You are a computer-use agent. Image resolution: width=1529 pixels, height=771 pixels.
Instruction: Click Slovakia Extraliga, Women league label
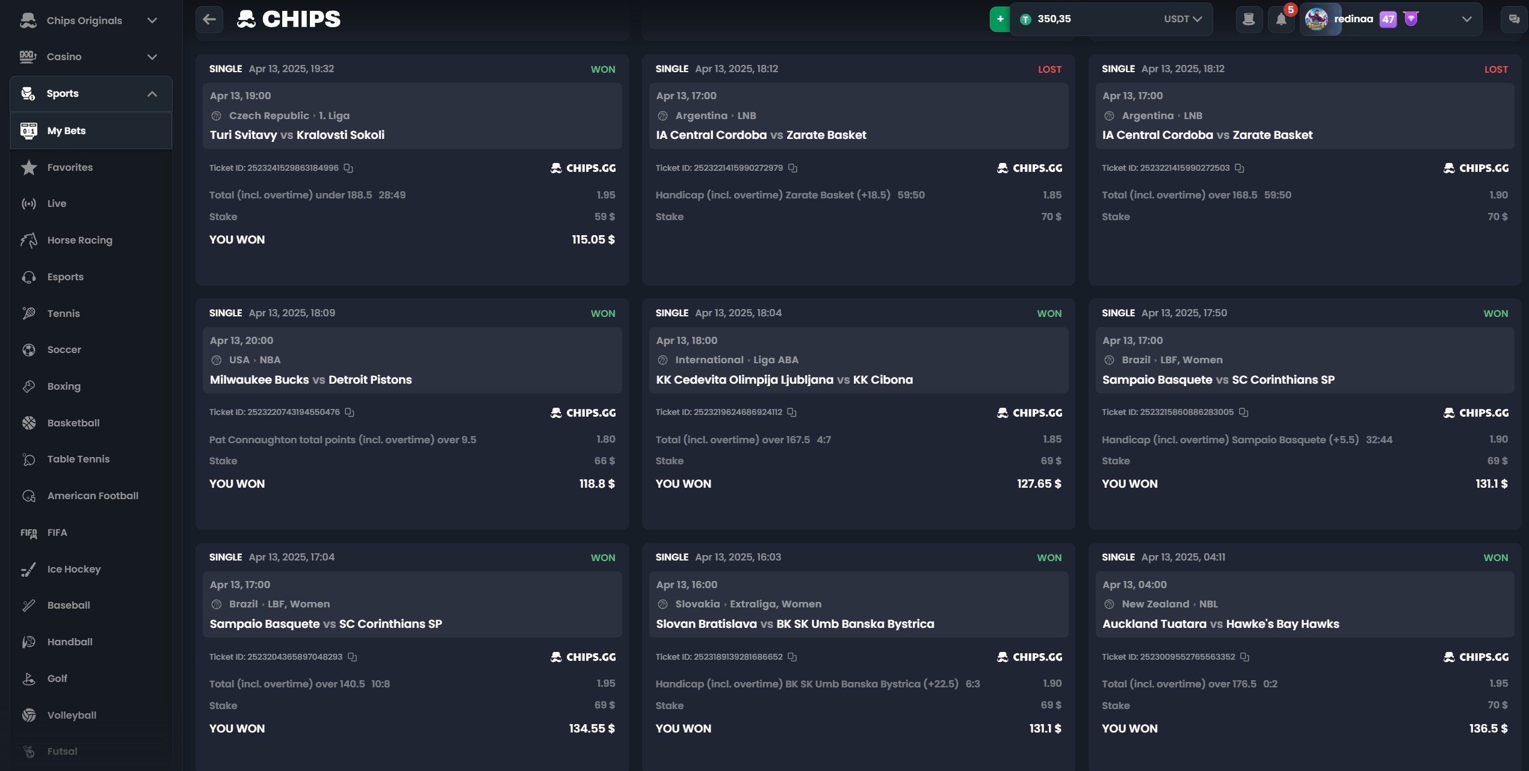tap(748, 604)
